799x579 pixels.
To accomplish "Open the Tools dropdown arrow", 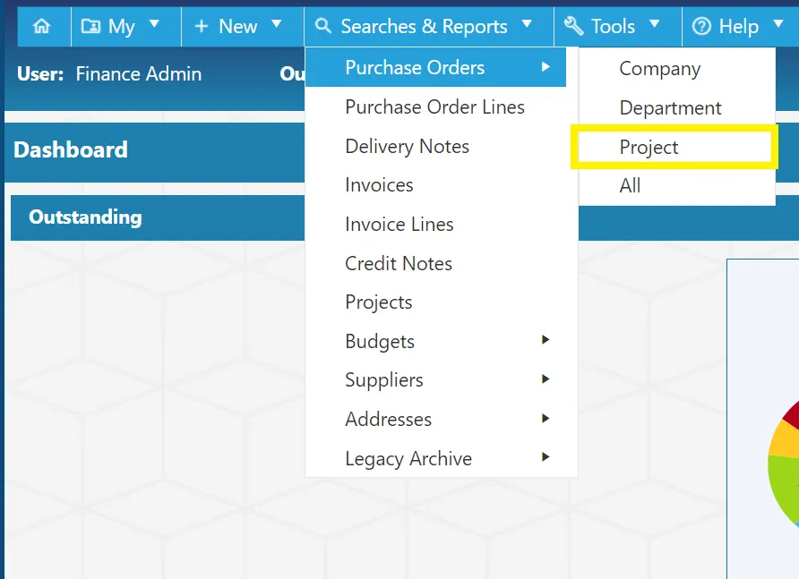I will pyautogui.click(x=655, y=24).
